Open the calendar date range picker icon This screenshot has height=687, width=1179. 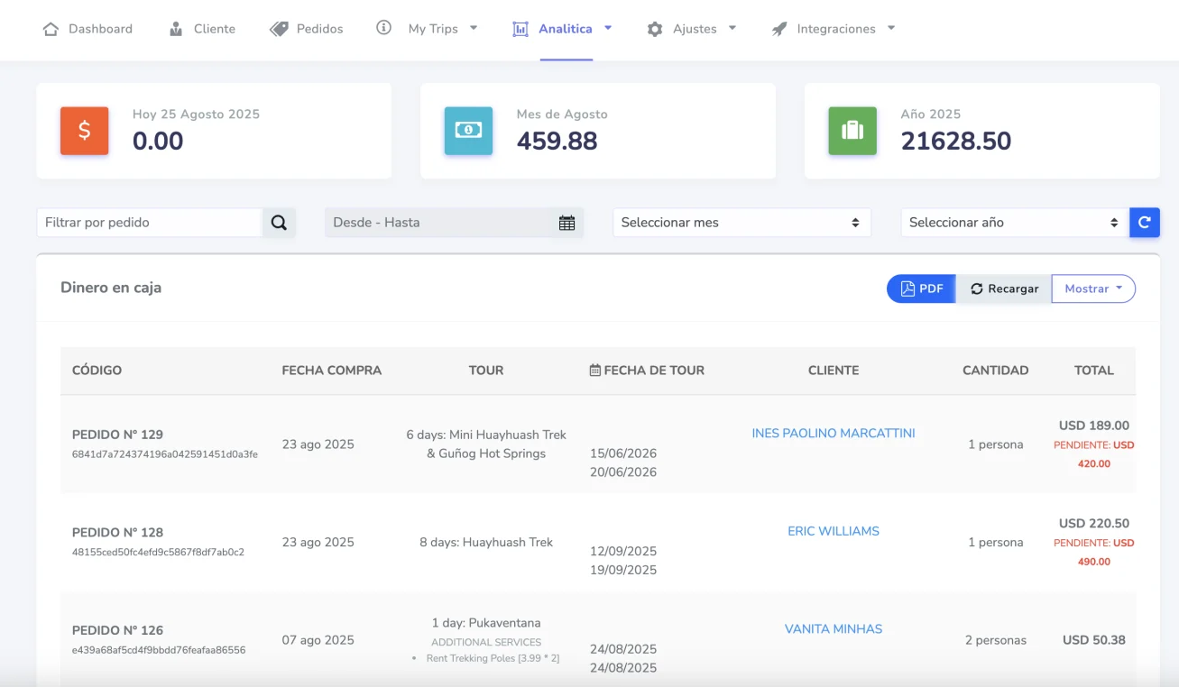566,223
